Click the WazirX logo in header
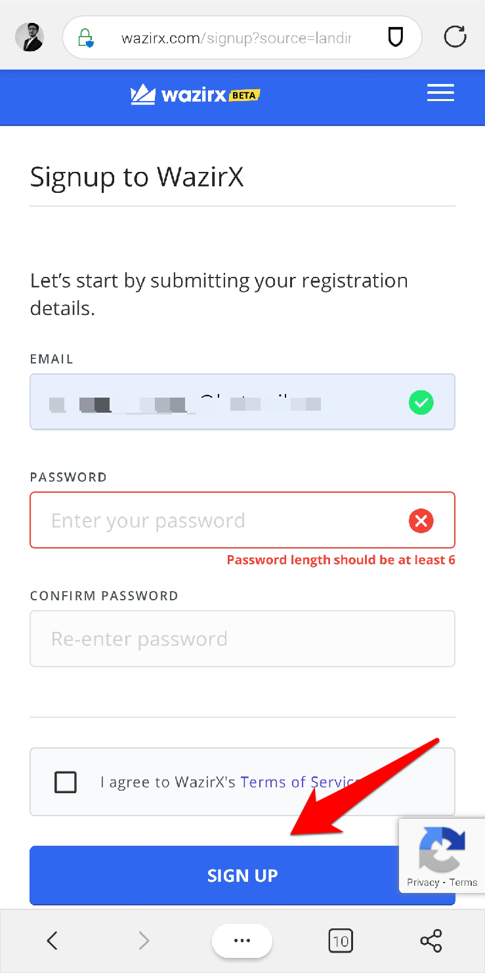485x973 pixels. tap(195, 95)
